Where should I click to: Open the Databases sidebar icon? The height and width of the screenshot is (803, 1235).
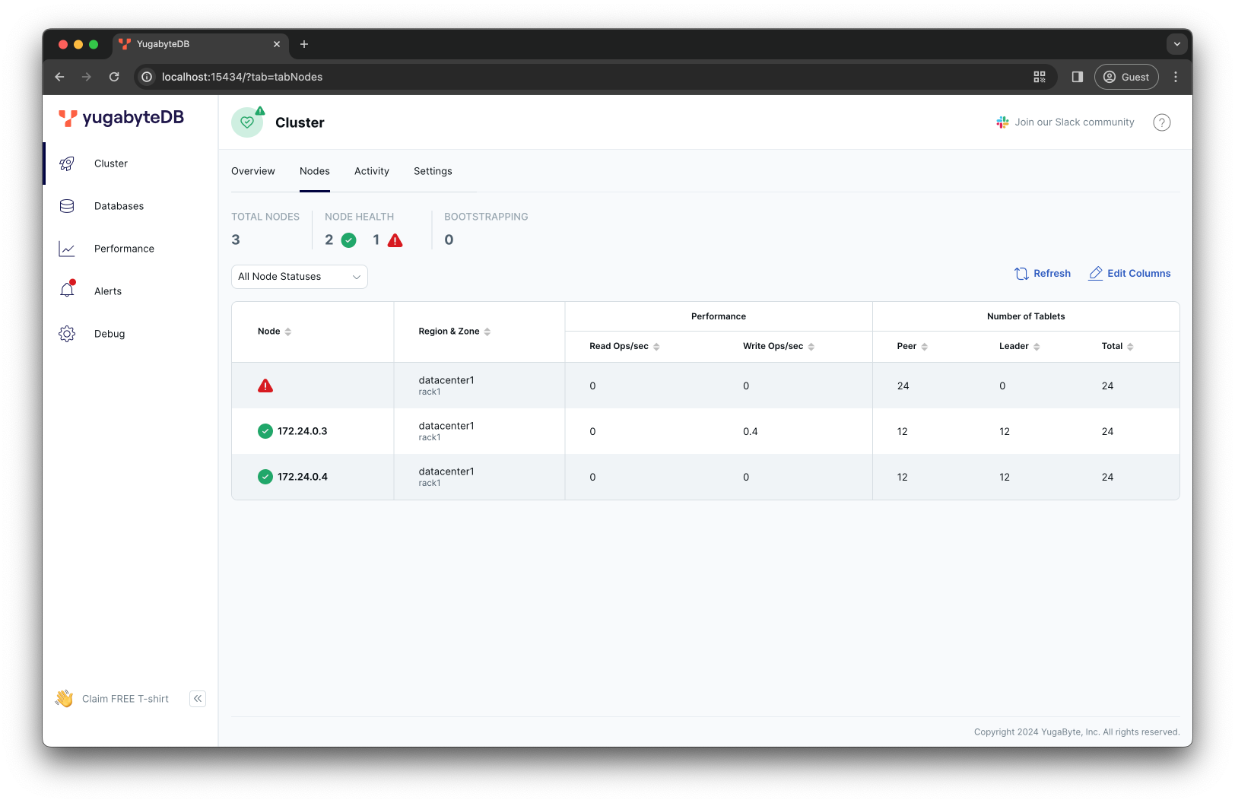pos(67,206)
